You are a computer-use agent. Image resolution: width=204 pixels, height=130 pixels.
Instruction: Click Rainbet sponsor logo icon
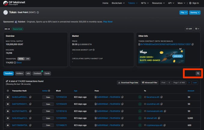coord(16,22)
